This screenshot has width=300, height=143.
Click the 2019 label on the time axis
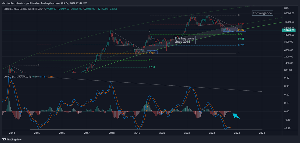pos(137,133)
